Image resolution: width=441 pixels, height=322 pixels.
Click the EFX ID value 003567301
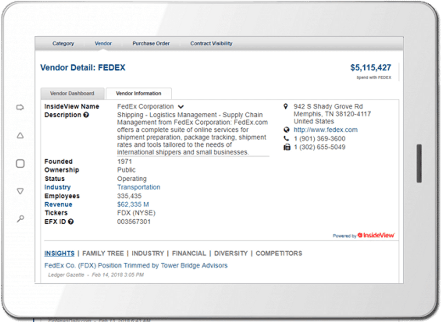tap(134, 222)
